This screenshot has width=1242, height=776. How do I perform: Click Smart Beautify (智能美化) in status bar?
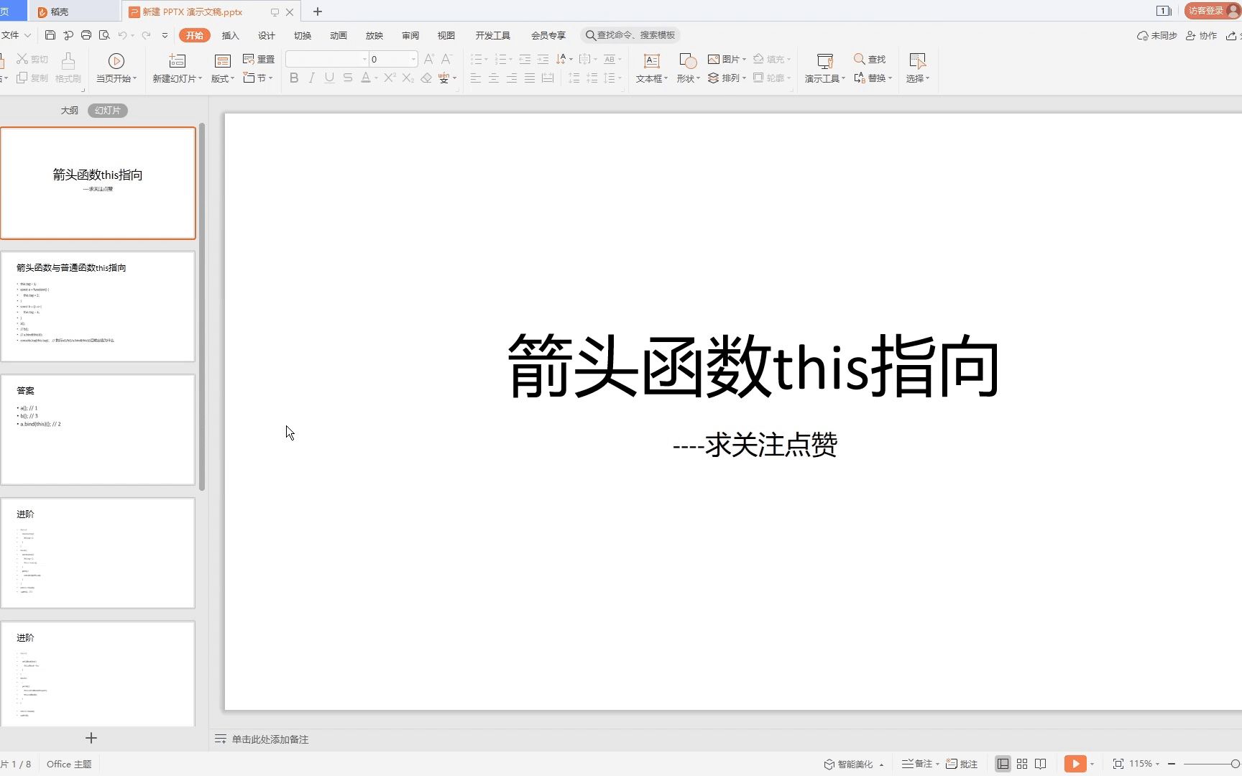854,764
